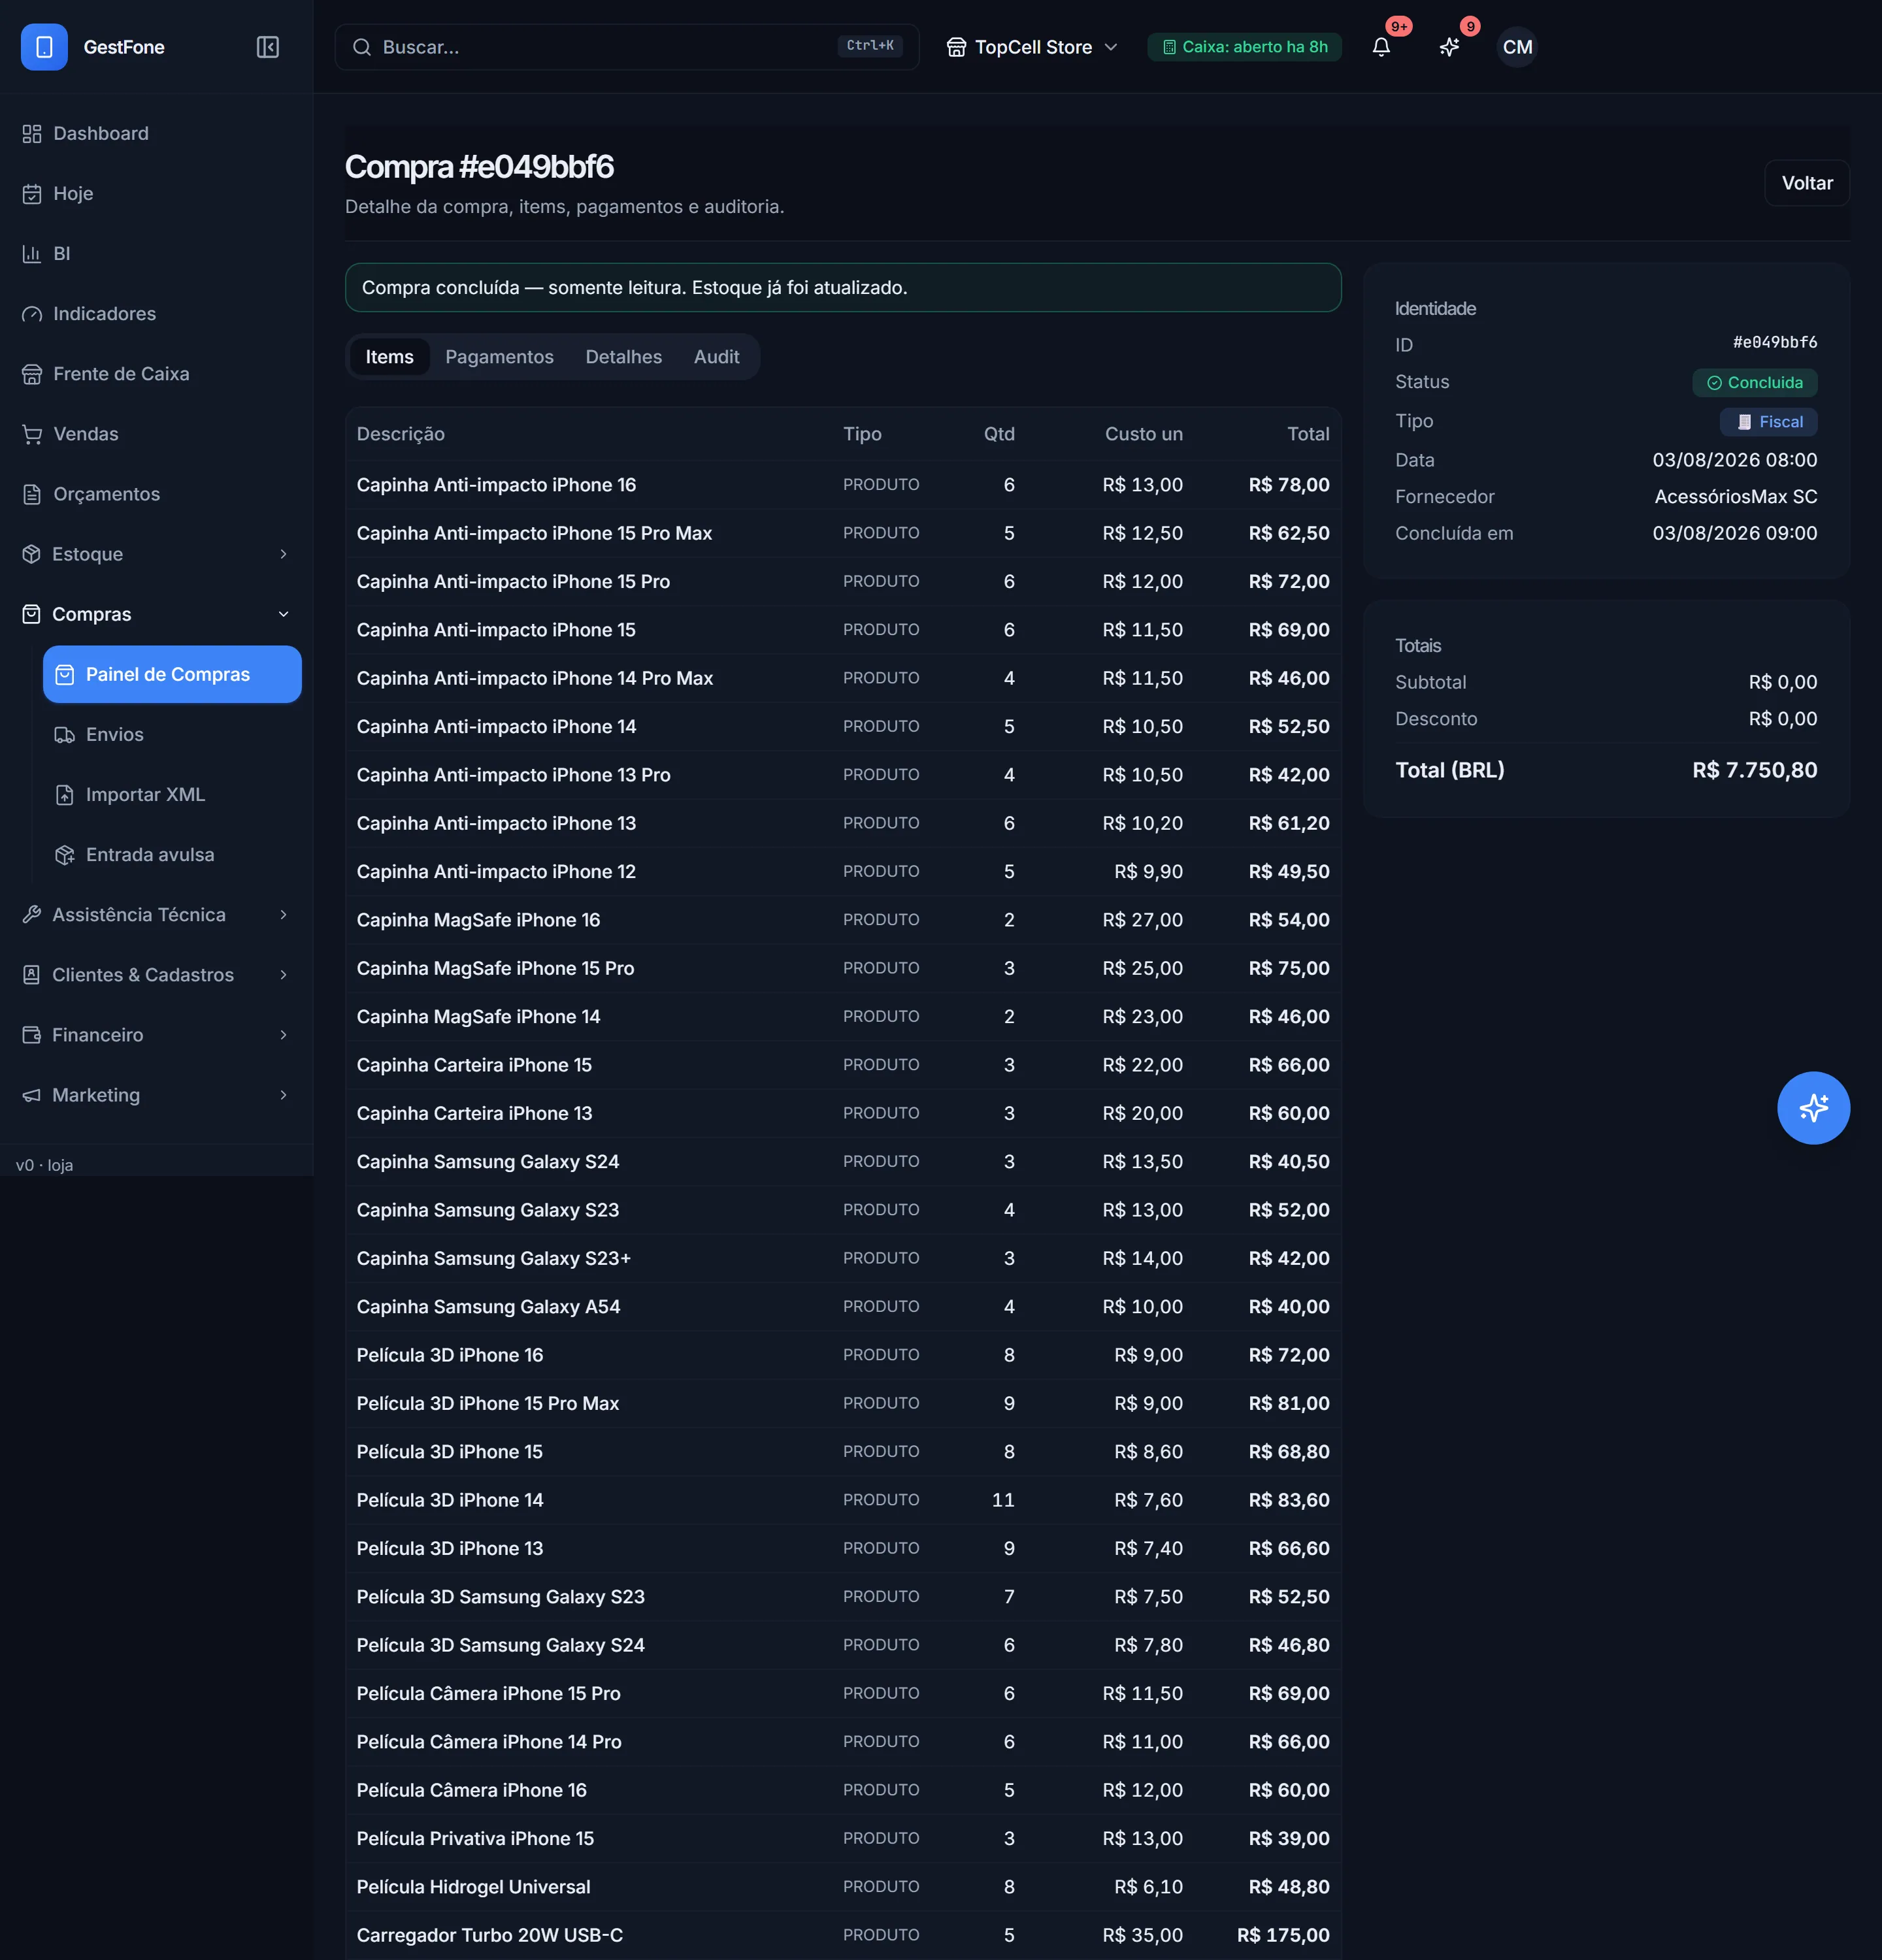Click the AcessóriosMax SC supplier name

[x=1735, y=497]
